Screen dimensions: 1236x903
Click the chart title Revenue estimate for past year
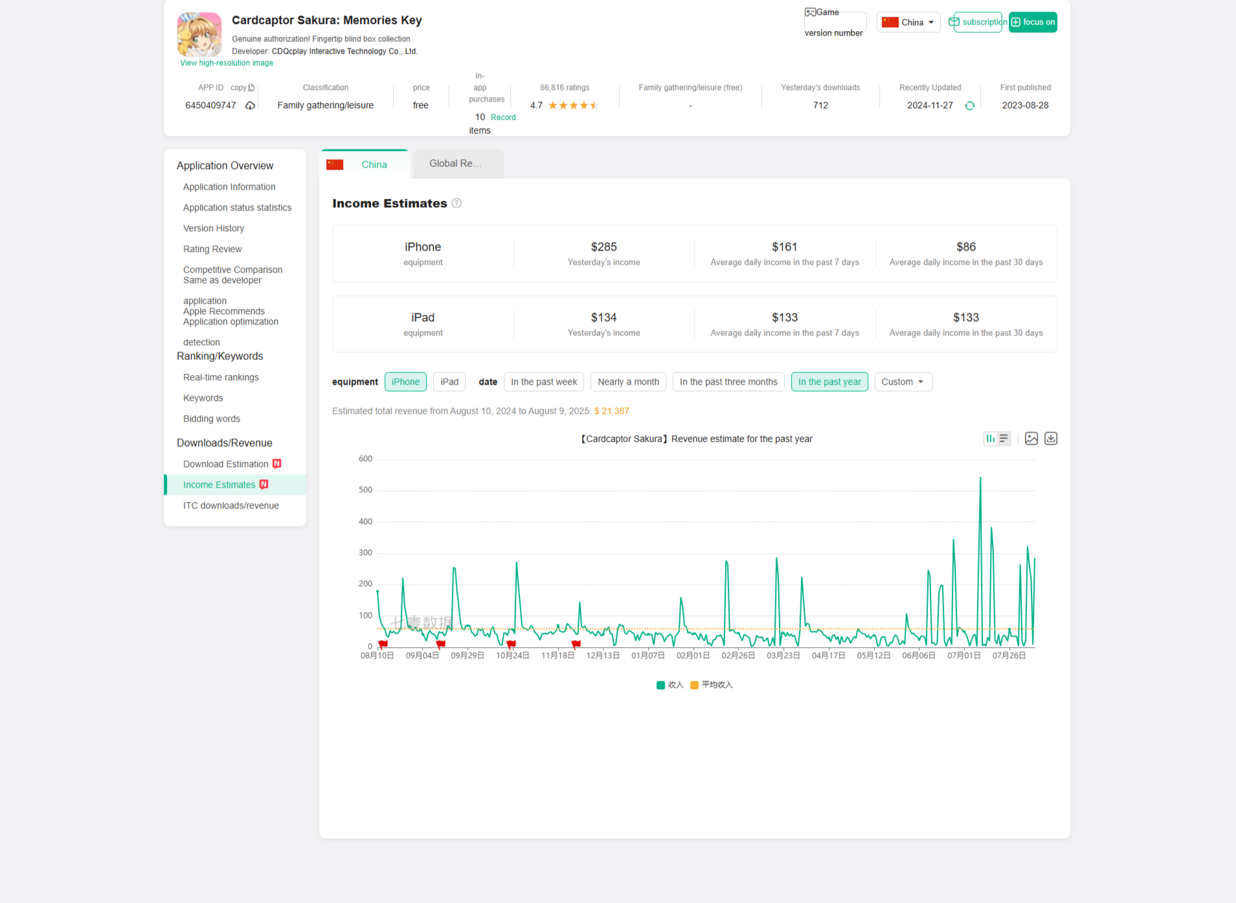(x=695, y=439)
